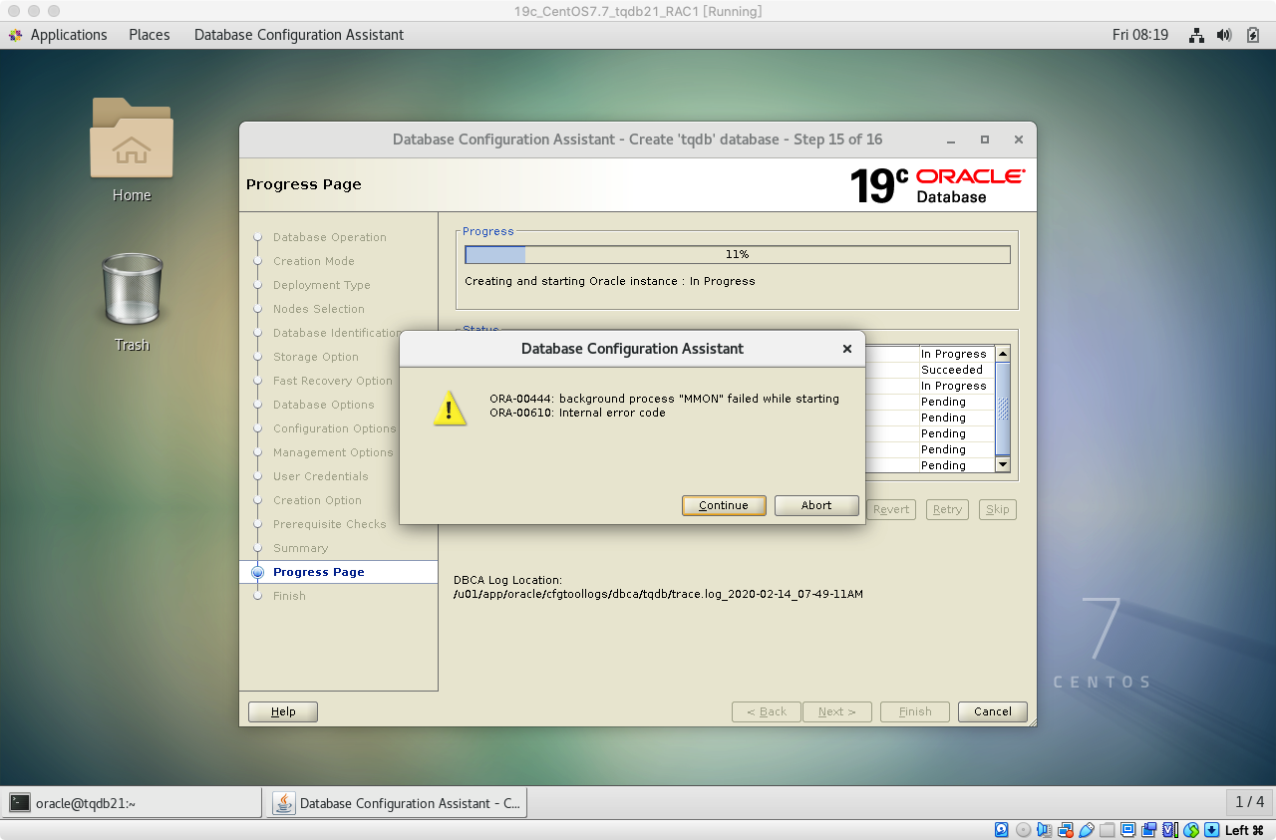This screenshot has width=1276, height=840.
Task: Click Abort in the error dialog
Action: point(816,505)
